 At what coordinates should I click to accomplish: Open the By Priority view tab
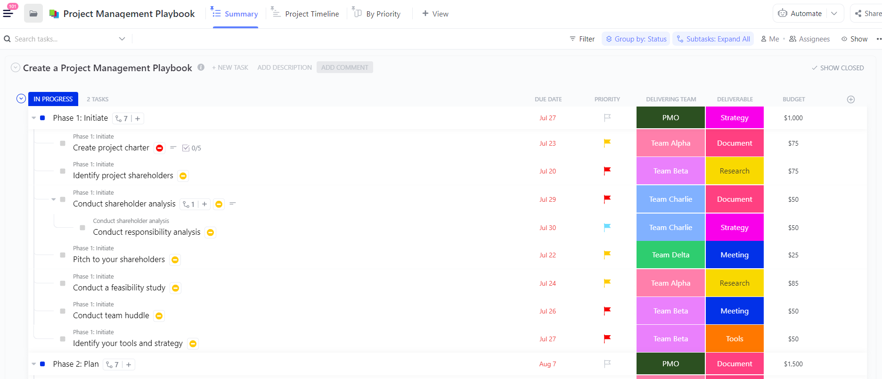[x=376, y=14]
